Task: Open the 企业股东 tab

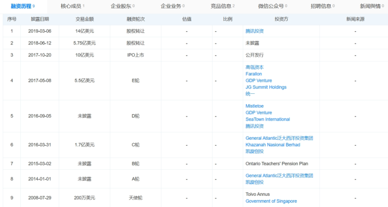Action: click(x=122, y=6)
